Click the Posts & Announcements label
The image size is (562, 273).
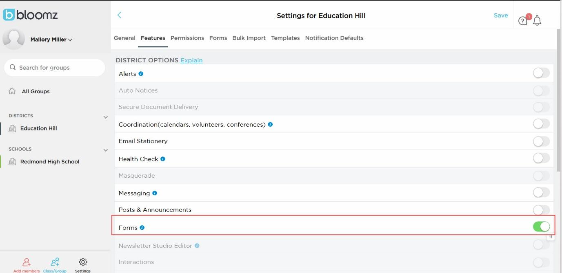(x=155, y=210)
